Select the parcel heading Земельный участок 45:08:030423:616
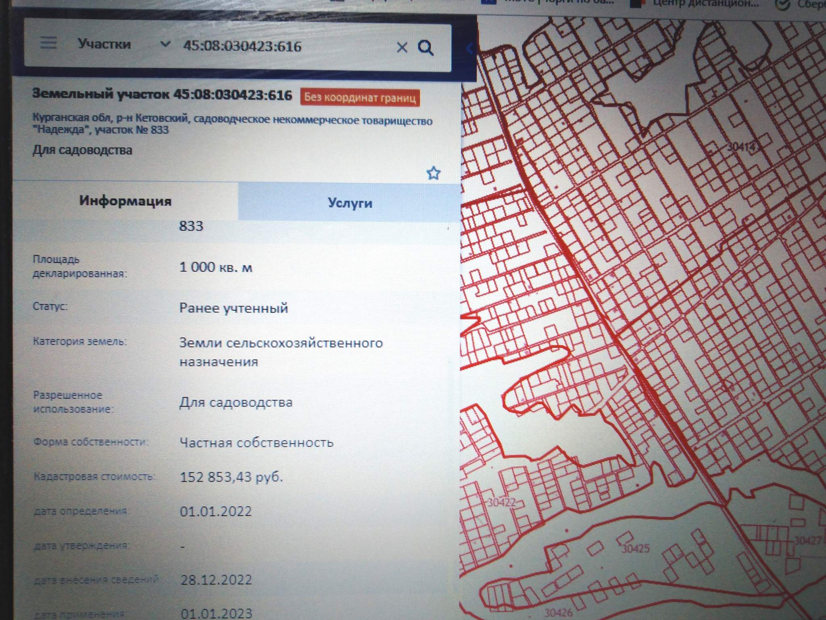 click(162, 94)
